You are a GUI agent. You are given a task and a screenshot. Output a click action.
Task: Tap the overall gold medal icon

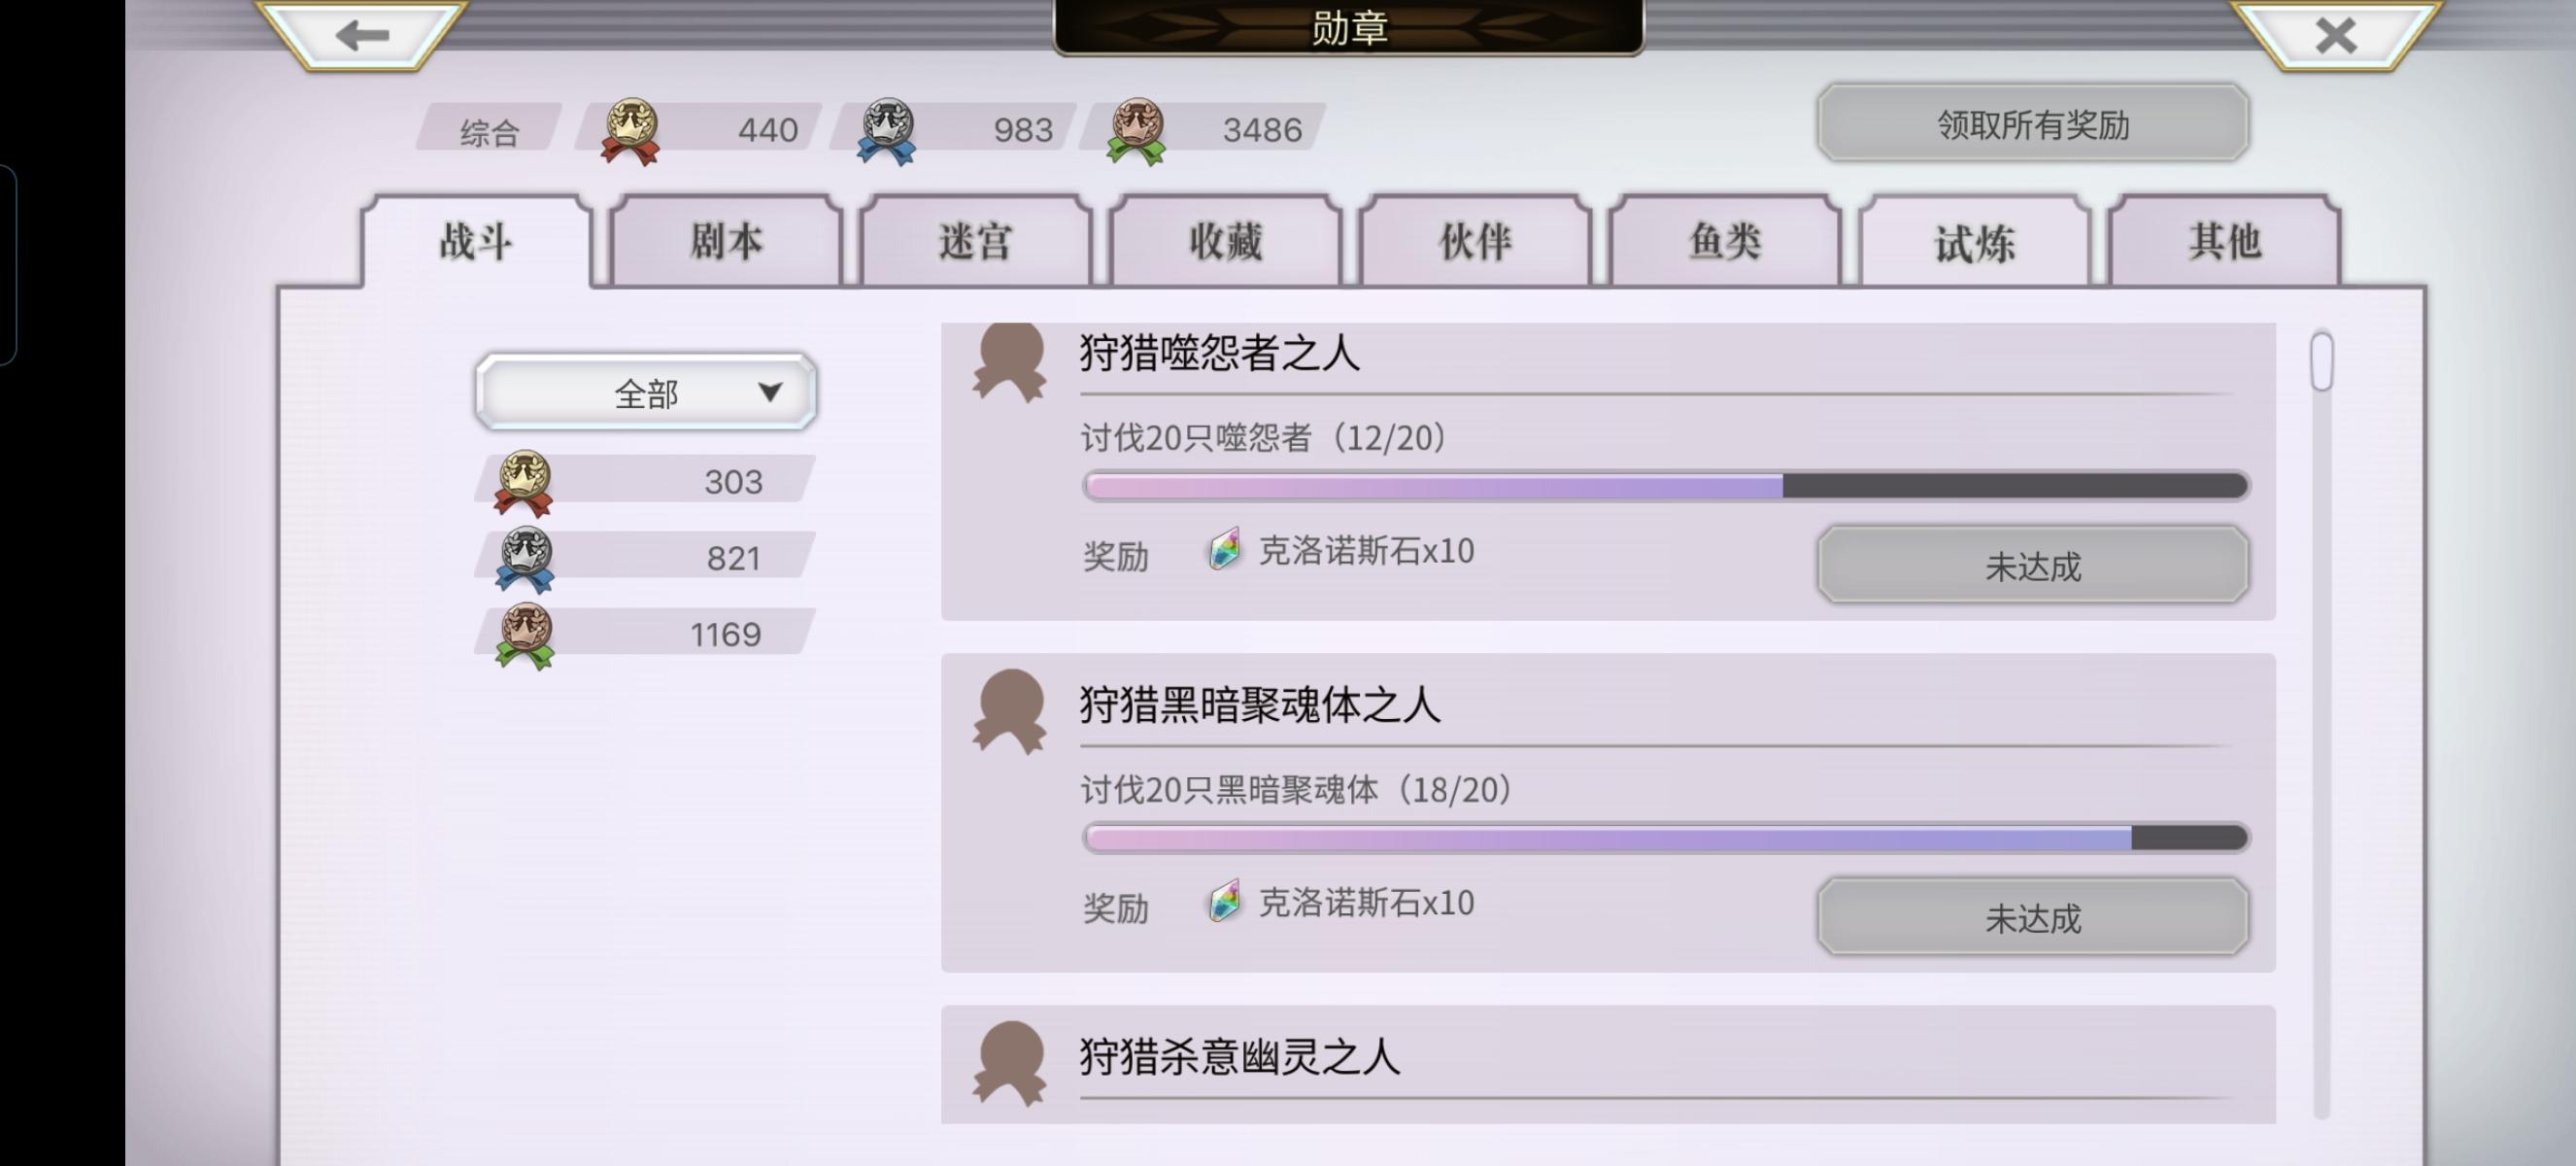tap(630, 131)
